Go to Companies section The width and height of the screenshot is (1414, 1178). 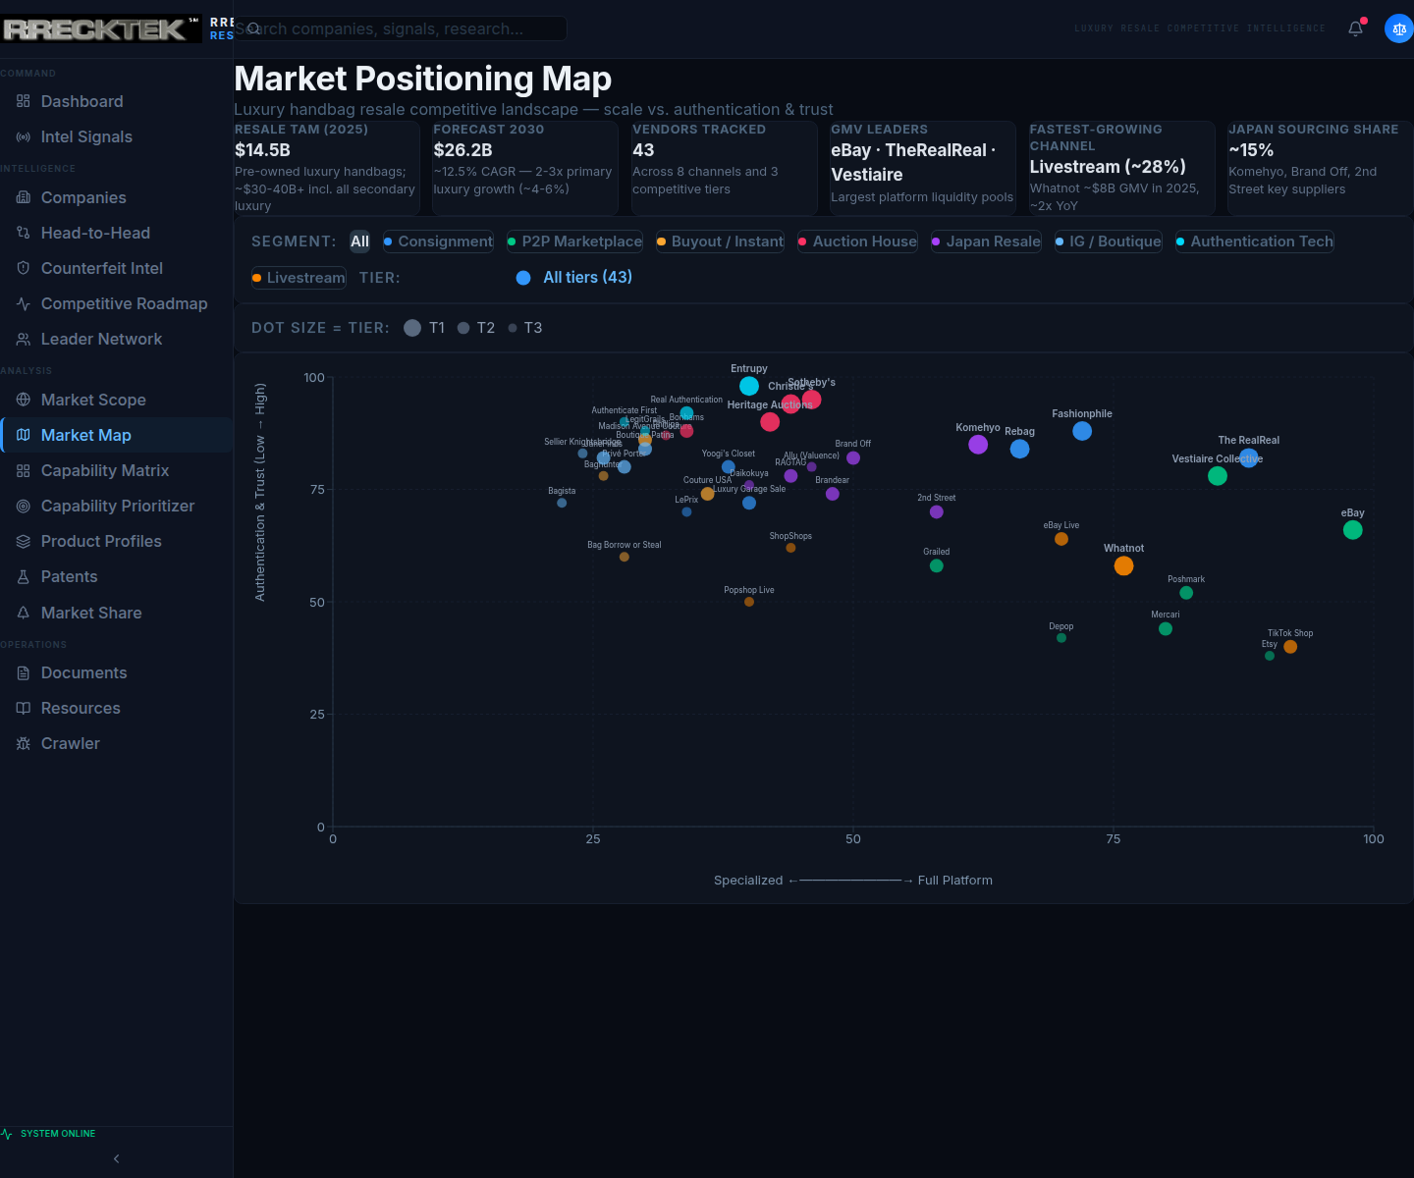[116, 197]
